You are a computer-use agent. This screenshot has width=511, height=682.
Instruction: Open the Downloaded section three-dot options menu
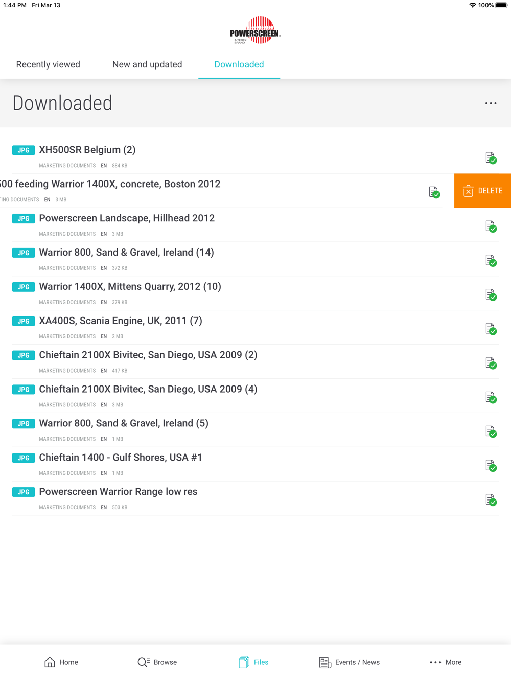coord(491,103)
